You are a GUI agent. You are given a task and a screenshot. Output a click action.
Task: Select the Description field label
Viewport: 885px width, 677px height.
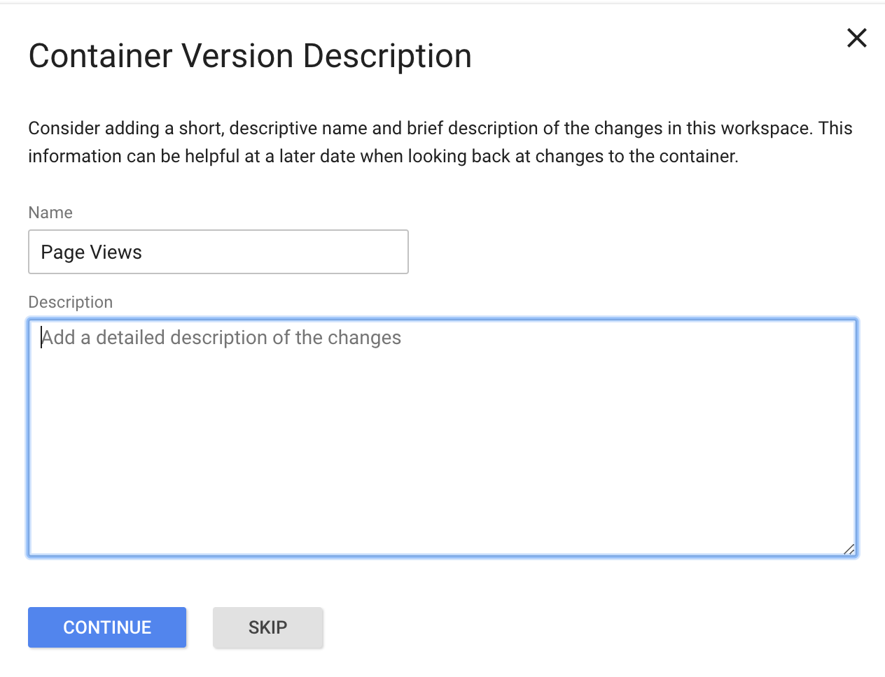pos(71,302)
